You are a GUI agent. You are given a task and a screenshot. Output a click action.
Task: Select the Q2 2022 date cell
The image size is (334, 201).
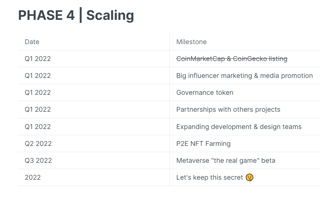38,144
